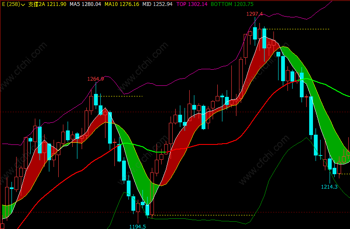Click the MID 1252.94 readout
The height and width of the screenshot is (229, 350).
click(157, 4)
